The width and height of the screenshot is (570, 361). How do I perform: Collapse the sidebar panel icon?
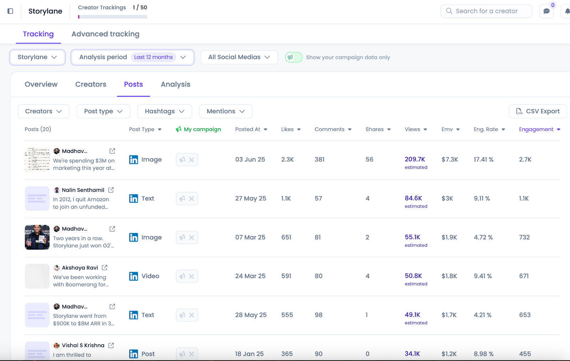10,11
